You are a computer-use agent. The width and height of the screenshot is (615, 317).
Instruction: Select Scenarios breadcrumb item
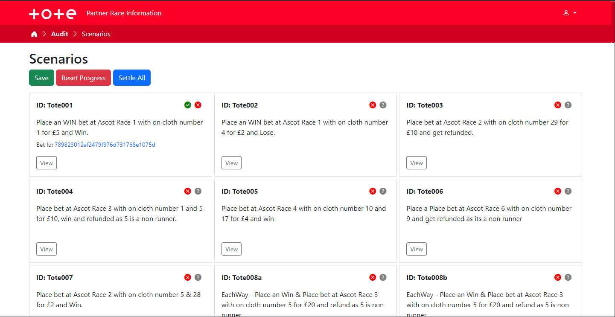(x=96, y=34)
